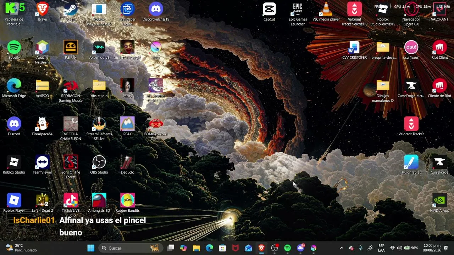Open File Explorer from the taskbar
The image size is (454, 255).
tap(196, 248)
